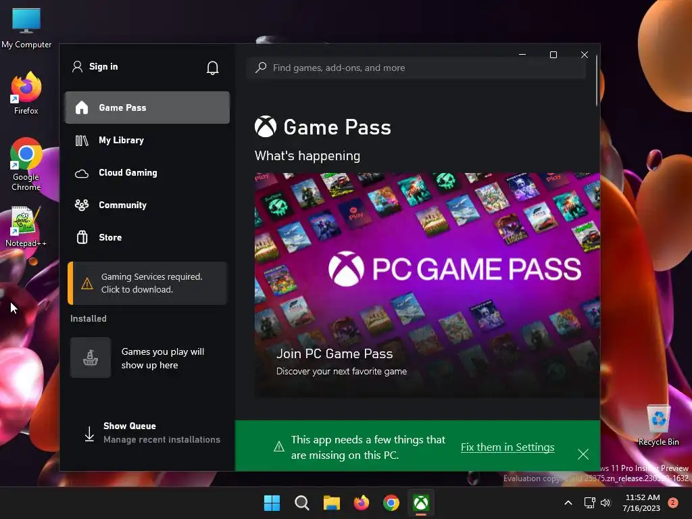Click the Store bag icon

point(82,237)
